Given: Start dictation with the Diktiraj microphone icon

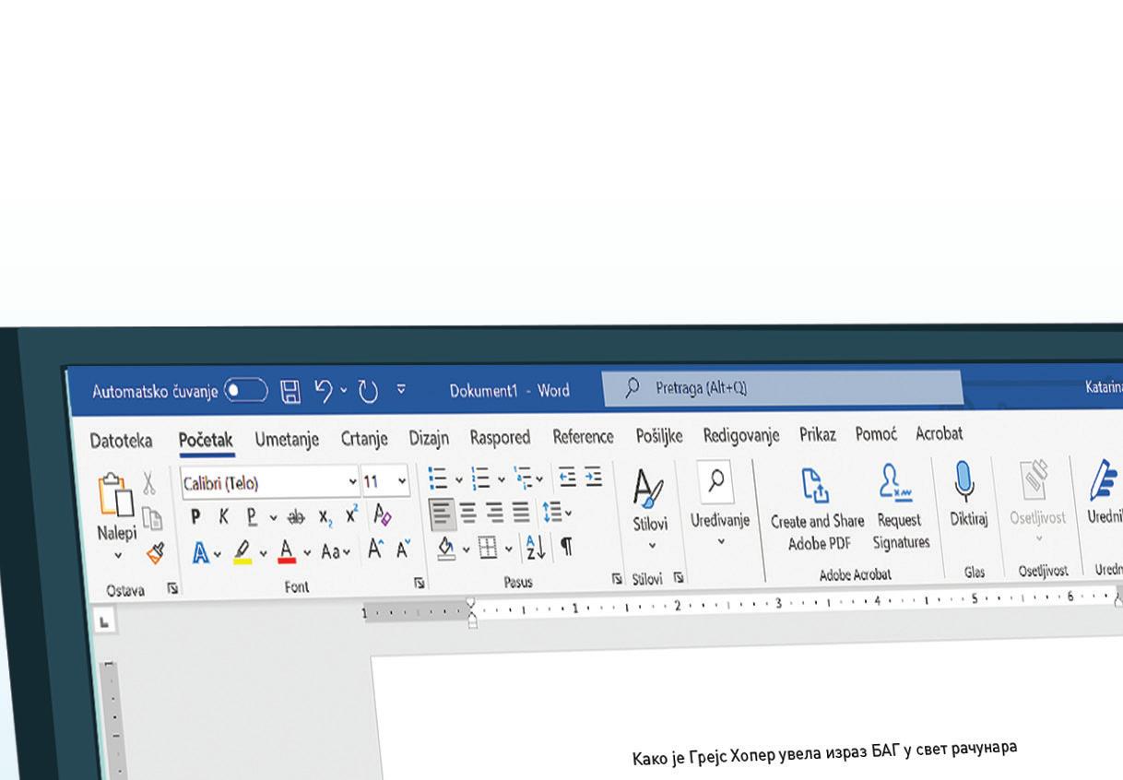Looking at the screenshot, I should coord(964,481).
